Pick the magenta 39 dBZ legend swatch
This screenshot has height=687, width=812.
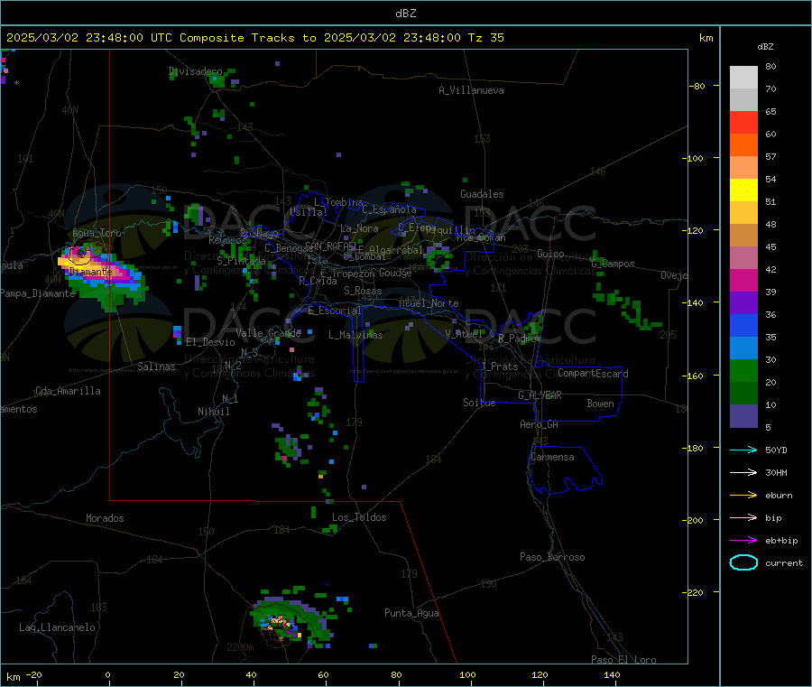[743, 280]
